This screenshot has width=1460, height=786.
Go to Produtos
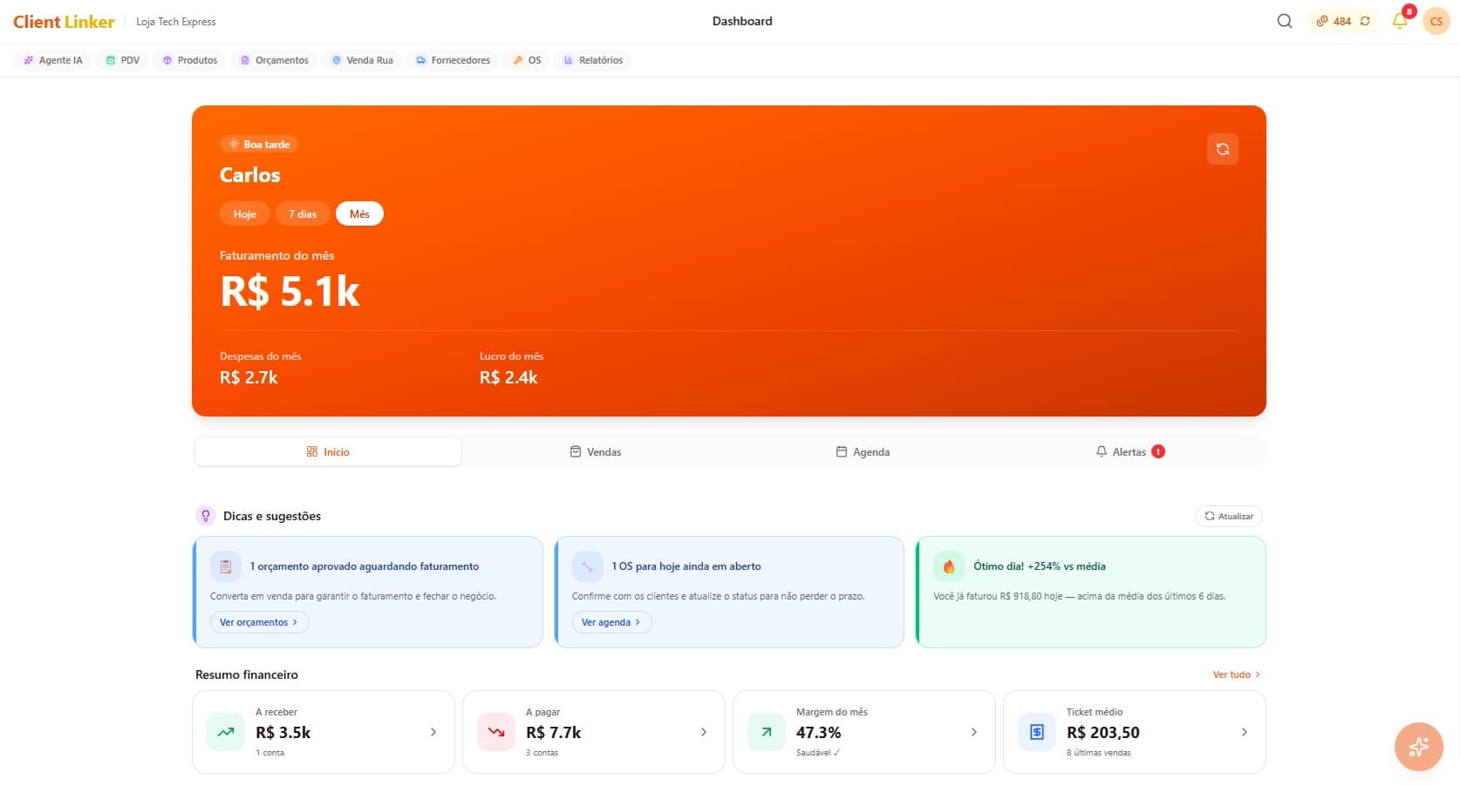click(190, 60)
